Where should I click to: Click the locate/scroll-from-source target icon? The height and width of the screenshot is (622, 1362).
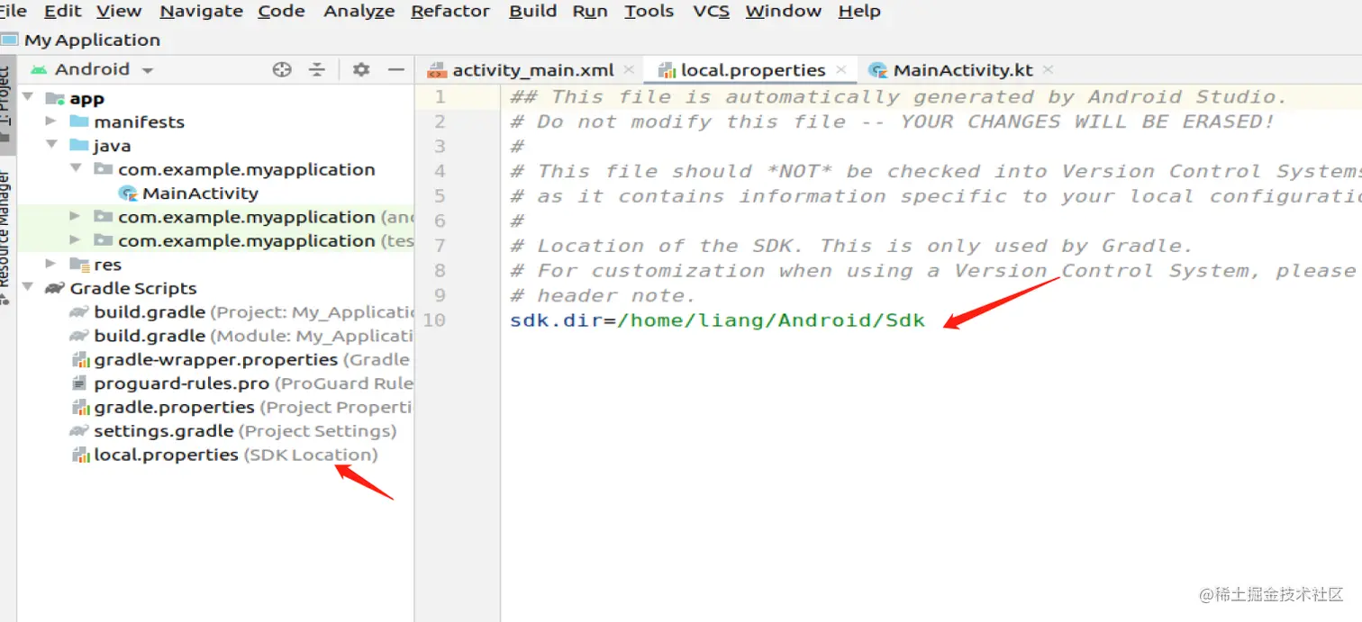click(x=282, y=69)
